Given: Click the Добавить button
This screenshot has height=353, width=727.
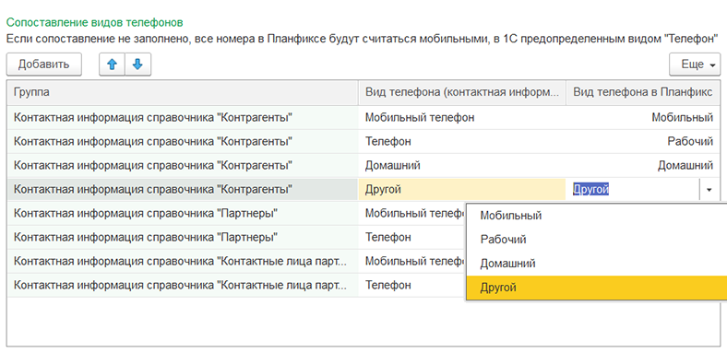Looking at the screenshot, I should pos(44,65).
